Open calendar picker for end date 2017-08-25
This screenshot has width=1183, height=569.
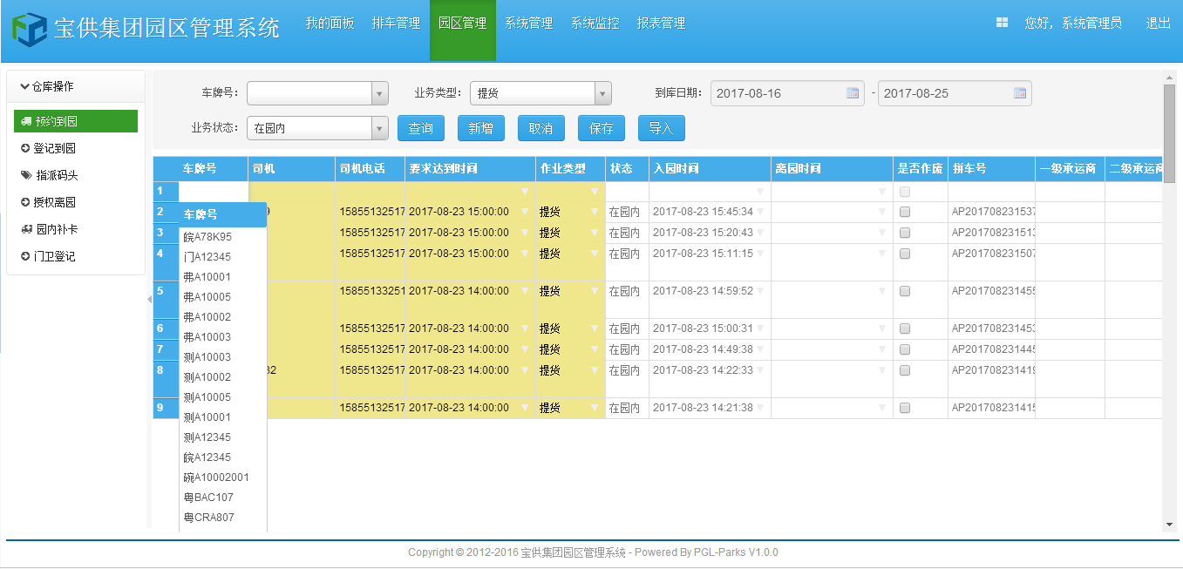pyautogui.click(x=1020, y=93)
